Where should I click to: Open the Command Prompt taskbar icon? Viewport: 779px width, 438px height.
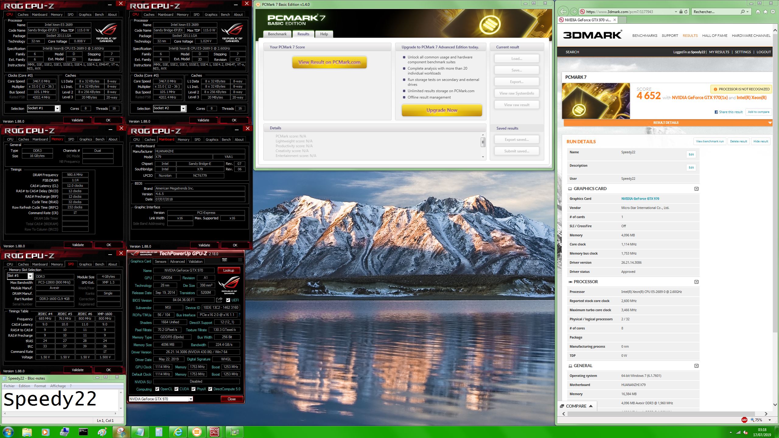click(83, 432)
